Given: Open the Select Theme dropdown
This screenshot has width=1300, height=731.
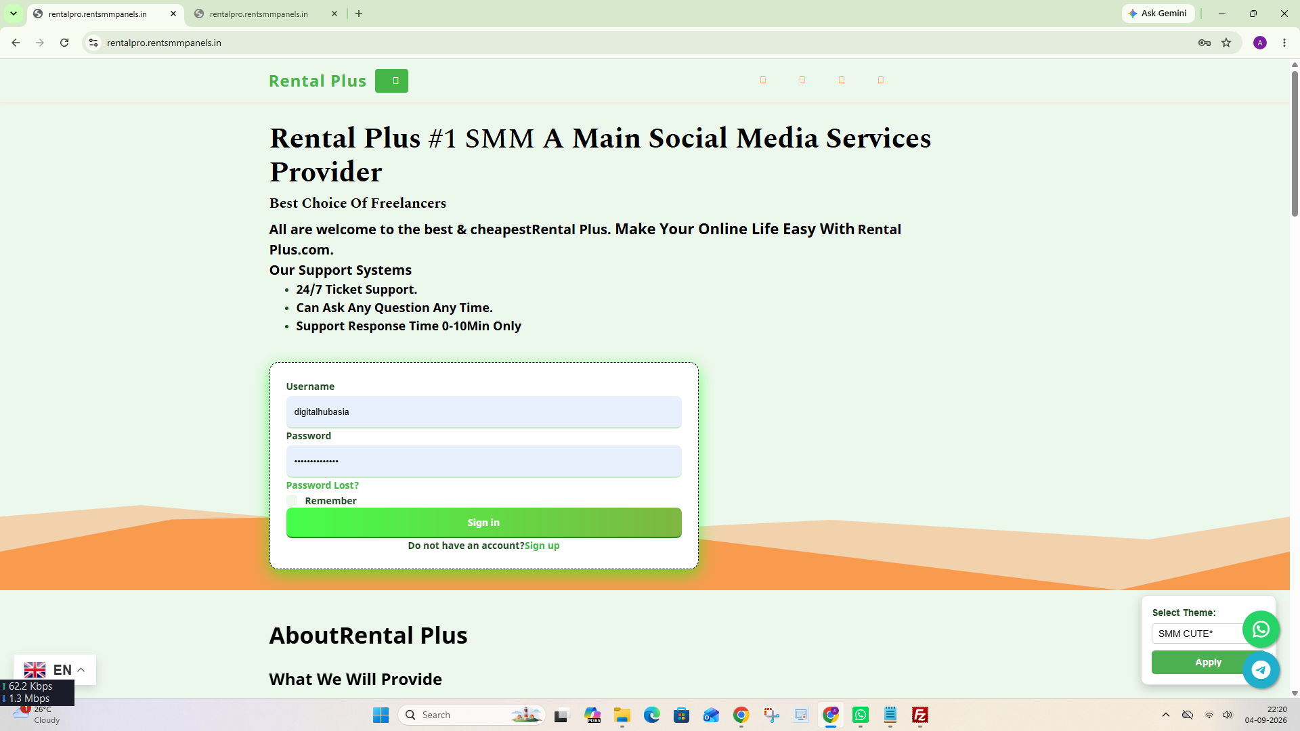Looking at the screenshot, I should tap(1197, 634).
